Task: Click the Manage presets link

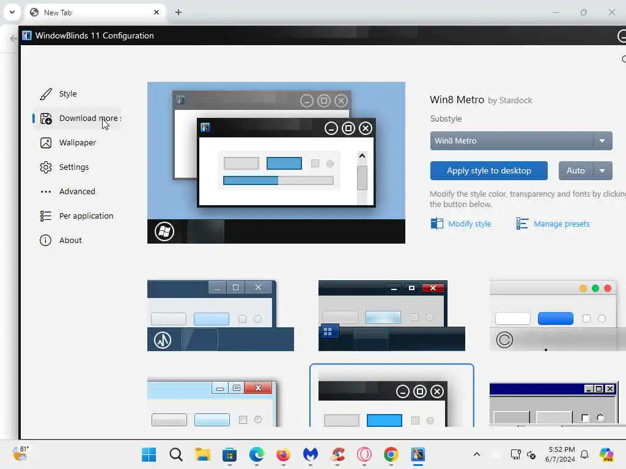Action: pos(561,224)
